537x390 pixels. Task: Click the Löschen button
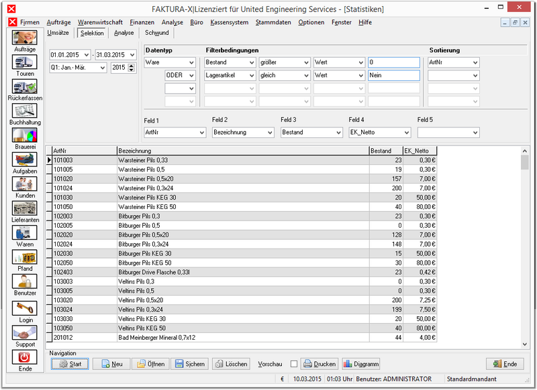[x=231, y=364]
